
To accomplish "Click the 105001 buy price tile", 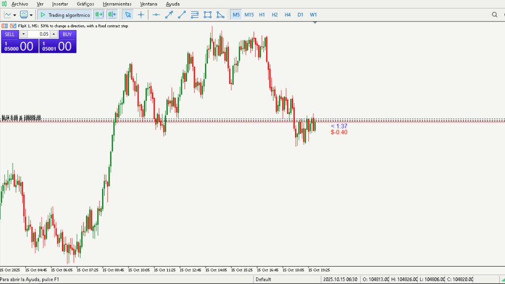I will (58, 46).
